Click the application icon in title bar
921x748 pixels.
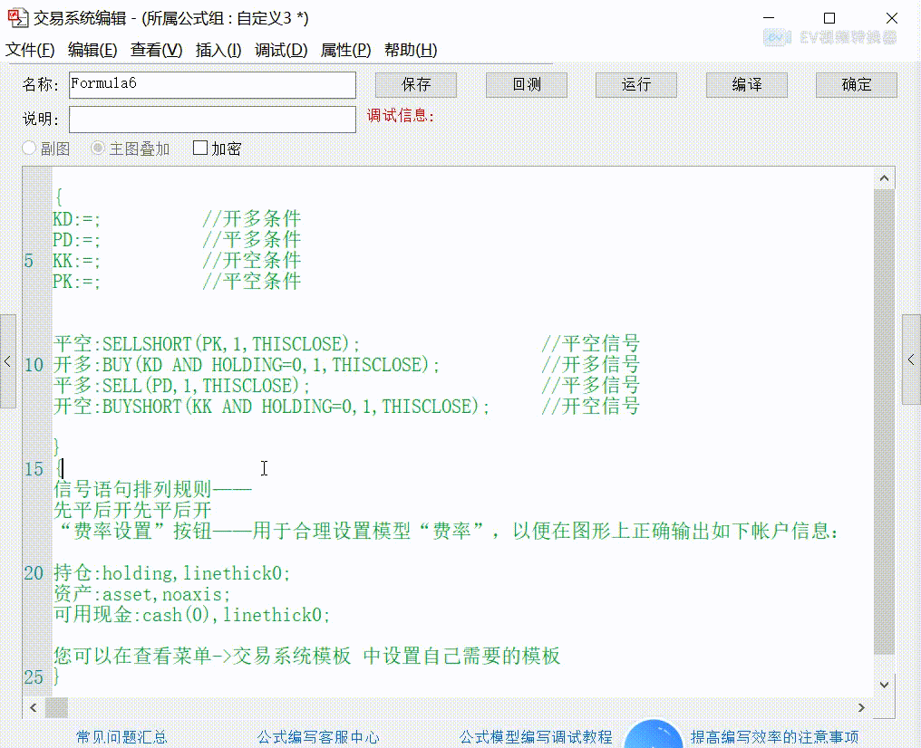17,18
